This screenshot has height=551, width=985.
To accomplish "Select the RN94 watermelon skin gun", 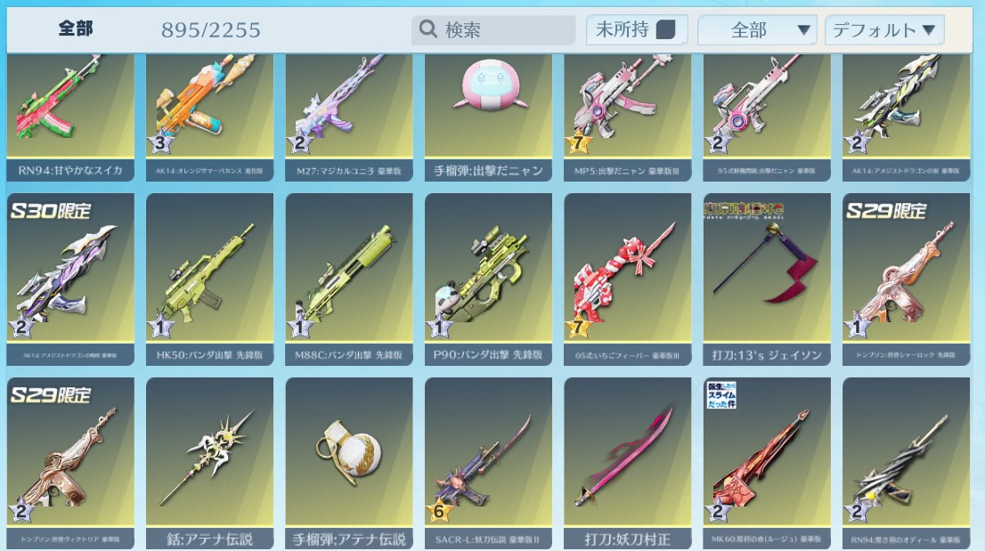I will 70,117.
